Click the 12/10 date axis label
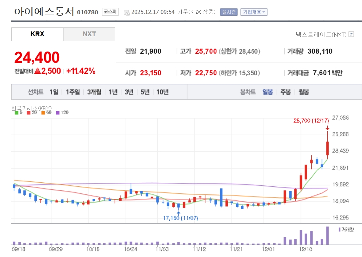This screenshot has width=362, height=257. pos(306,249)
